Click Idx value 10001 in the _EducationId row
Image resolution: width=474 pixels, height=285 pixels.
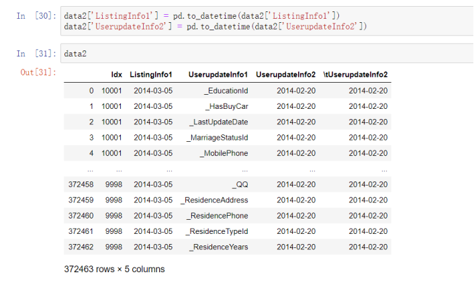tap(111, 91)
